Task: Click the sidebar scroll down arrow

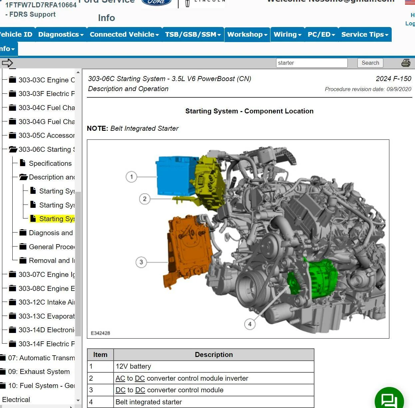Action: [x=78, y=400]
